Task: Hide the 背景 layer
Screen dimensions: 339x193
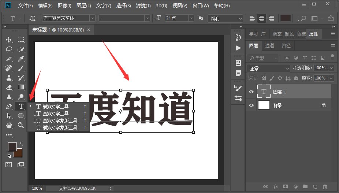Action: [x=251, y=105]
